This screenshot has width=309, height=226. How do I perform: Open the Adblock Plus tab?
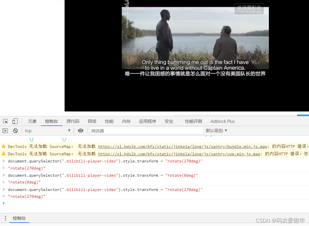pos(223,121)
